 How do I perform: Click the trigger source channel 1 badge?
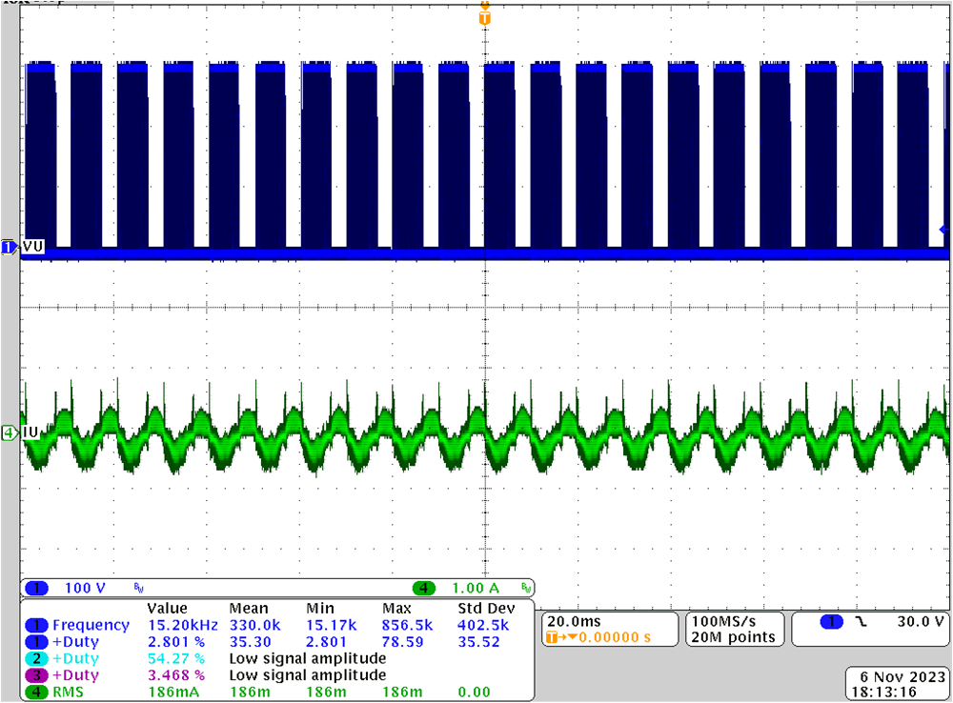pyautogui.click(x=832, y=621)
